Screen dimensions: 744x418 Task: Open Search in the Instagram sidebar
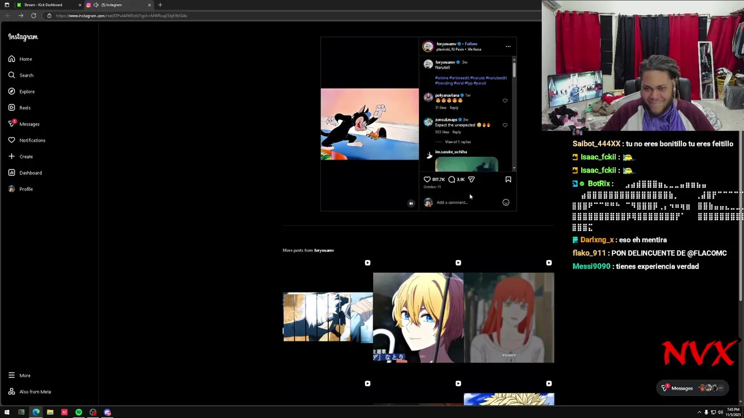coord(21,75)
